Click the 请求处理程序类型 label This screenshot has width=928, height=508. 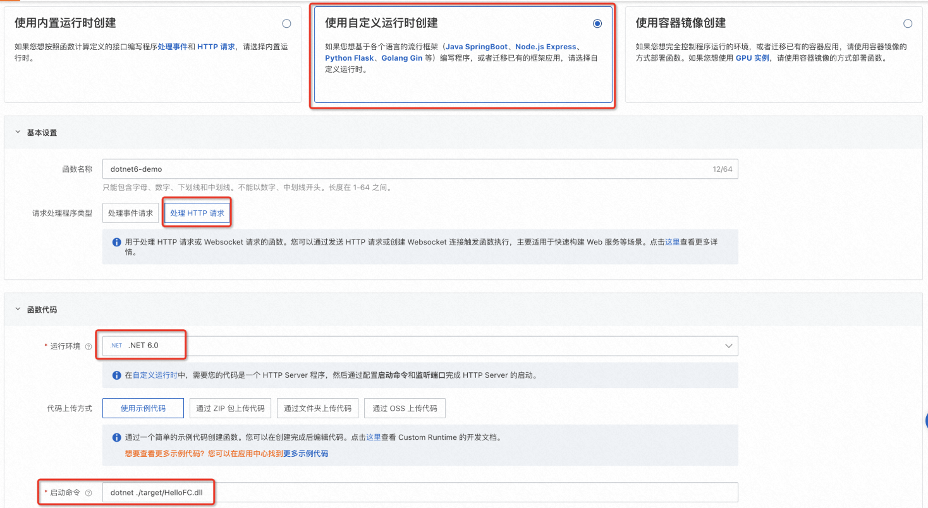[x=63, y=213]
